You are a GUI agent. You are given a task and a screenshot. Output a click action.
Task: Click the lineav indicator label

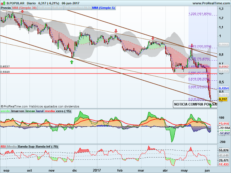click(x=30, y=111)
